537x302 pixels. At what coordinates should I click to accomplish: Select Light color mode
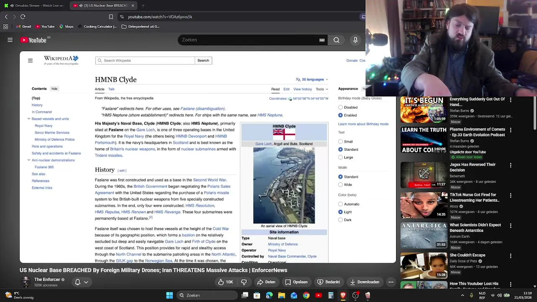(341, 212)
